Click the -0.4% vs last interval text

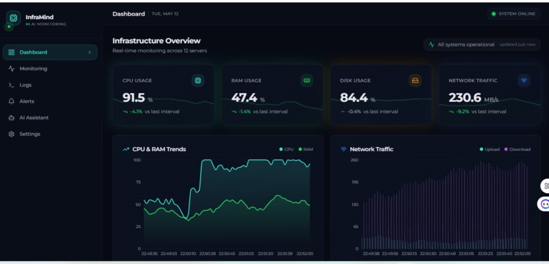coord(373,112)
